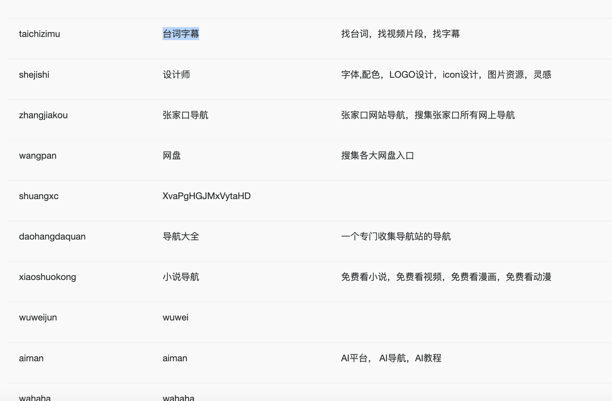Select the 'xiaoshuokong' cell
The image size is (612, 401).
[47, 277]
